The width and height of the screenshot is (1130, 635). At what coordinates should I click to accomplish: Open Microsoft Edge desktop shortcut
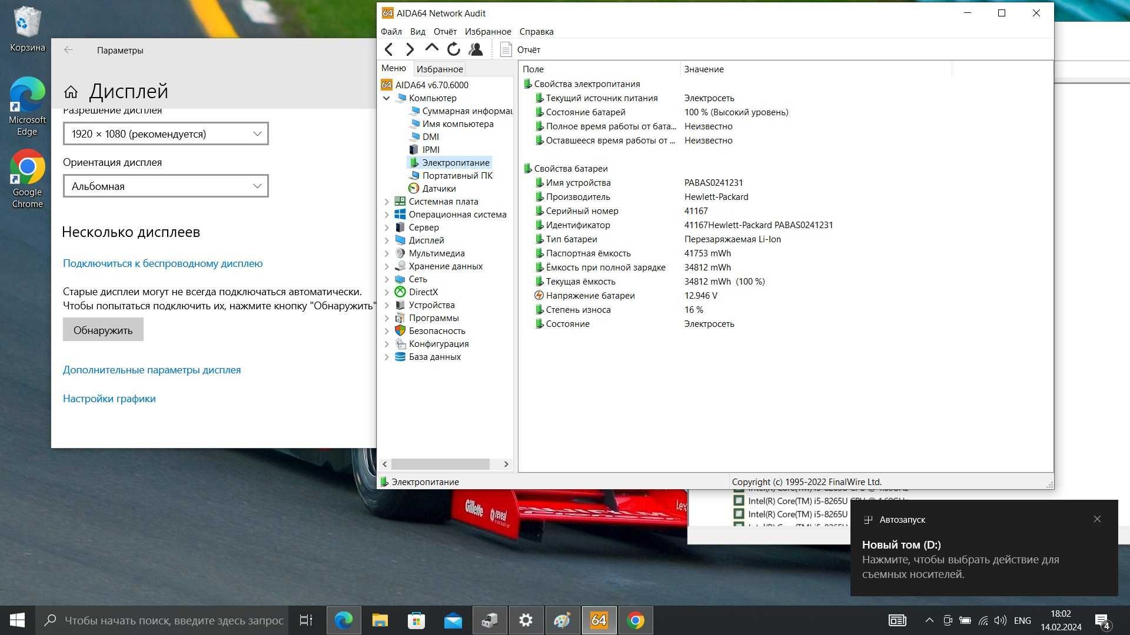pos(27,106)
